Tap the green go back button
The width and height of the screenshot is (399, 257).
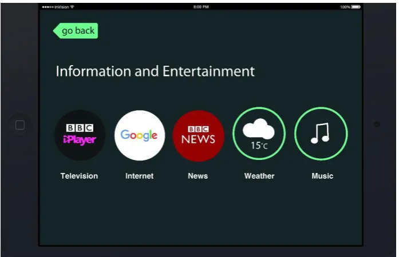click(x=76, y=31)
